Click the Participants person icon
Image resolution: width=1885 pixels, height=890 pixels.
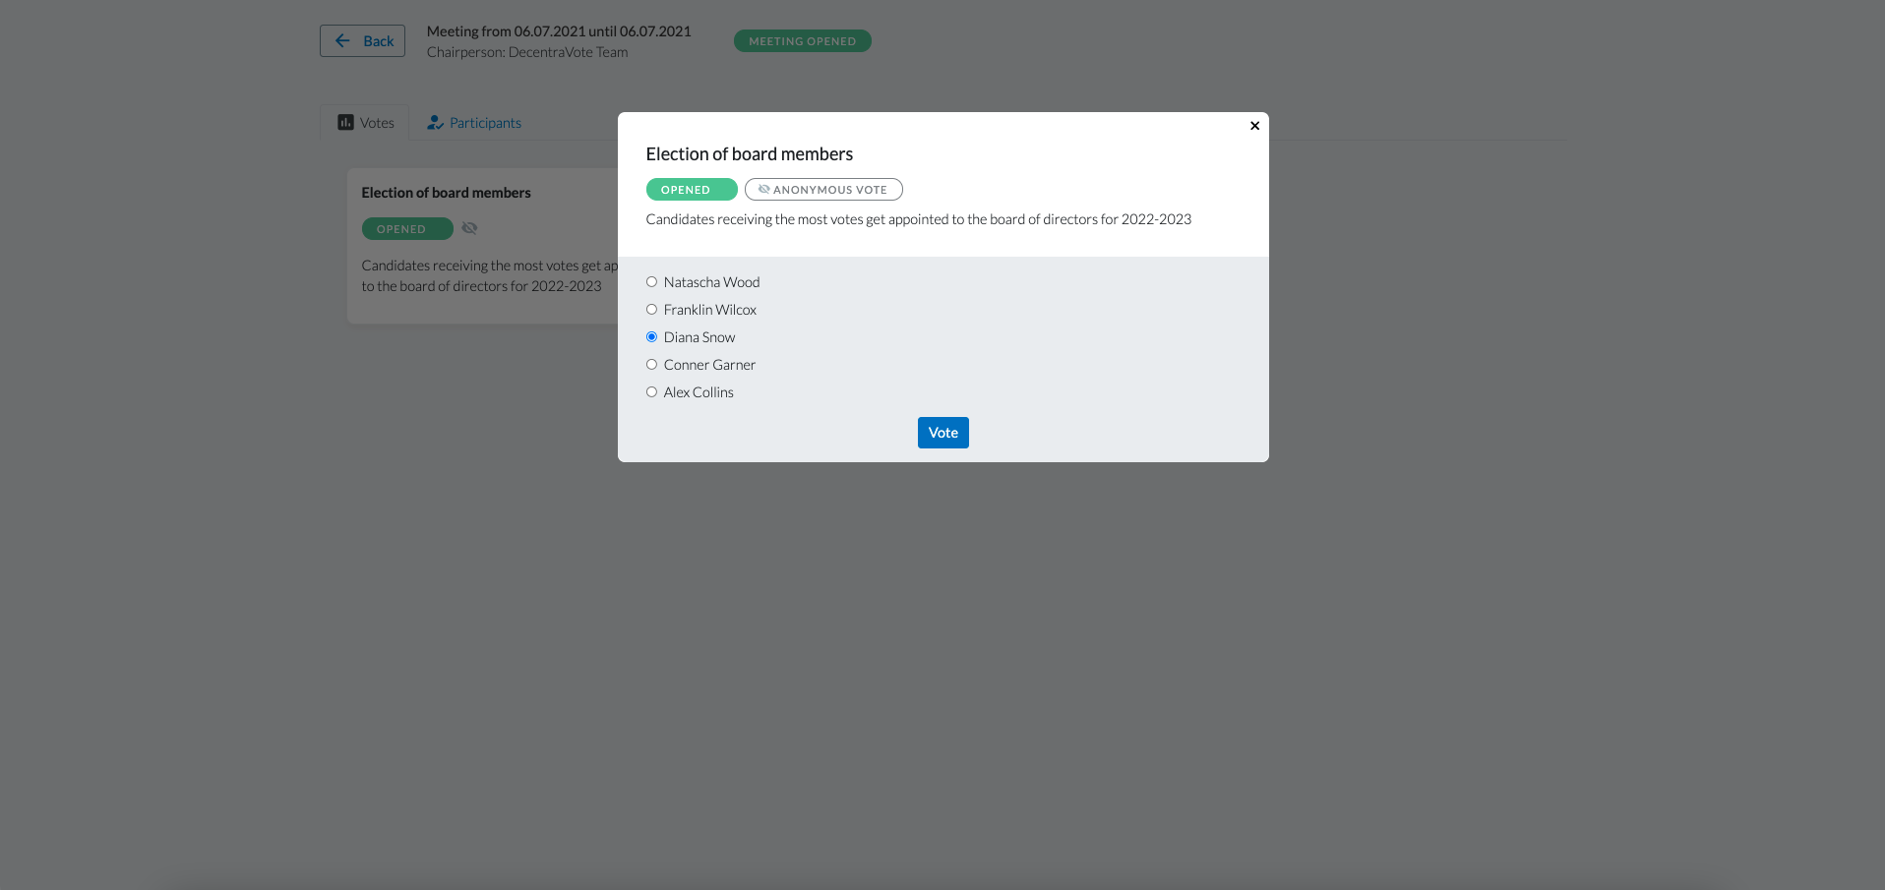[x=435, y=123]
